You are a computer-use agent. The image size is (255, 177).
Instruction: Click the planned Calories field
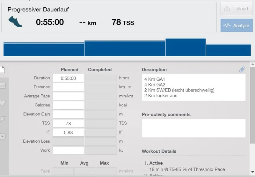tap(68, 105)
